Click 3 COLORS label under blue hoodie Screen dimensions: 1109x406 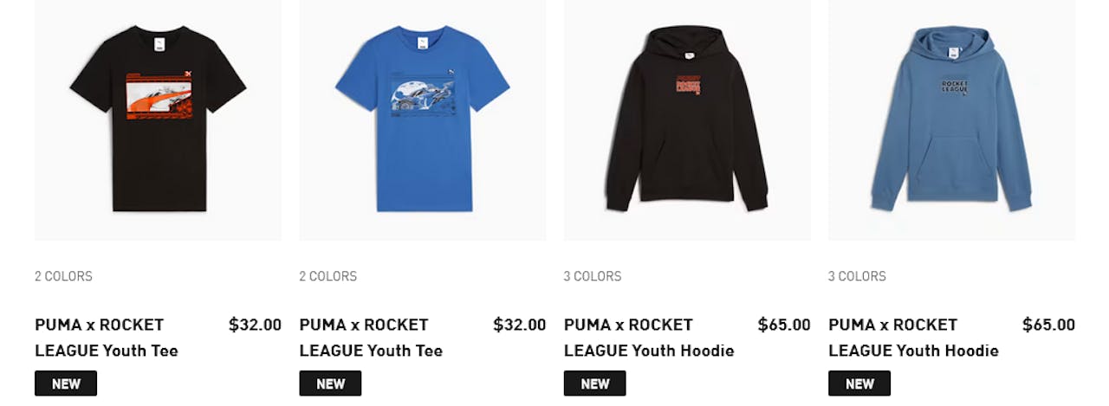click(x=857, y=276)
